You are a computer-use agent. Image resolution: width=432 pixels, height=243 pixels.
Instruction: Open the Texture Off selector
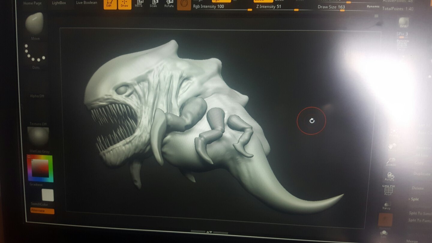(x=38, y=124)
